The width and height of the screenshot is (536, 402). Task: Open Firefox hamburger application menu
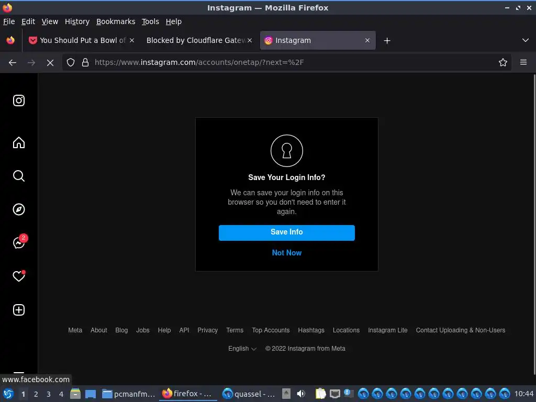tap(523, 63)
